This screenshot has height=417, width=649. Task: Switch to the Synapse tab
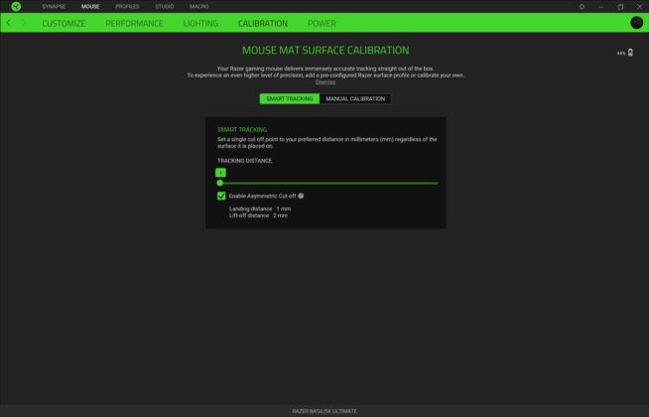click(x=54, y=7)
